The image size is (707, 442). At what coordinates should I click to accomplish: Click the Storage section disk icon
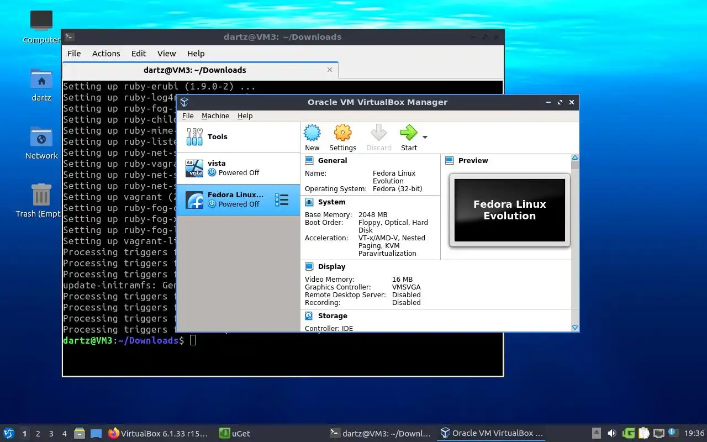(x=309, y=316)
